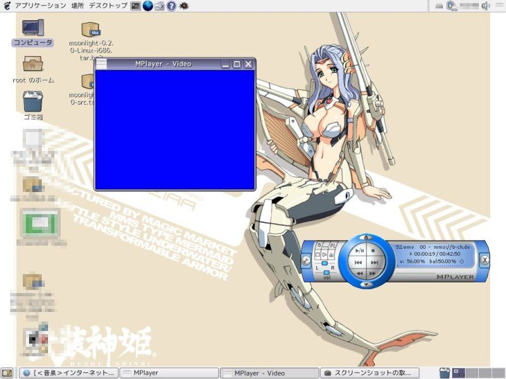Click the GNOME foot logo in top panel
Image resolution: width=506 pixels, height=379 pixels.
click(6, 6)
